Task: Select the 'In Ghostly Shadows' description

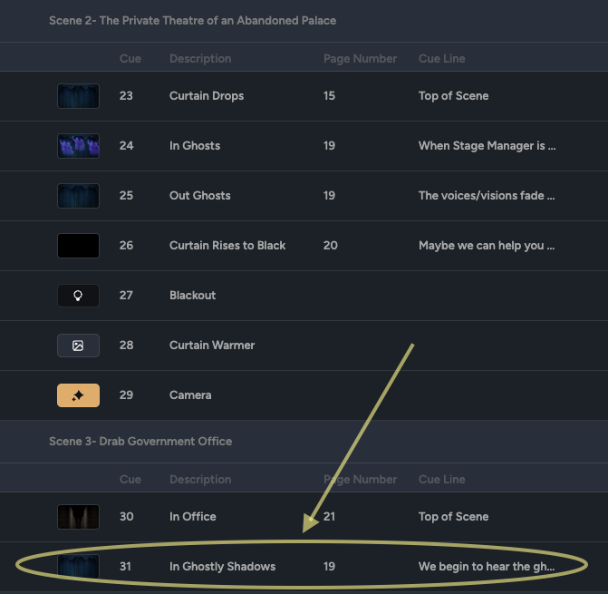Action: 223,567
